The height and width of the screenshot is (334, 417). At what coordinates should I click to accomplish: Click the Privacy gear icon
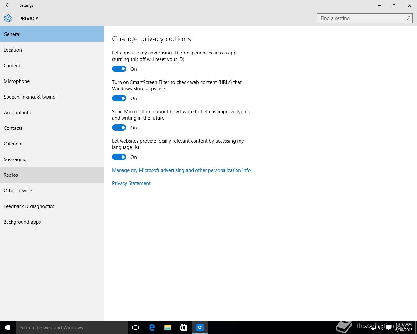coord(8,18)
